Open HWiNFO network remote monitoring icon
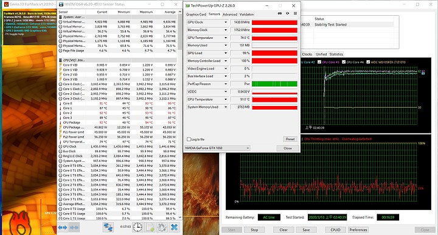This screenshot has height=235, width=438. pyautogui.click(x=108, y=227)
